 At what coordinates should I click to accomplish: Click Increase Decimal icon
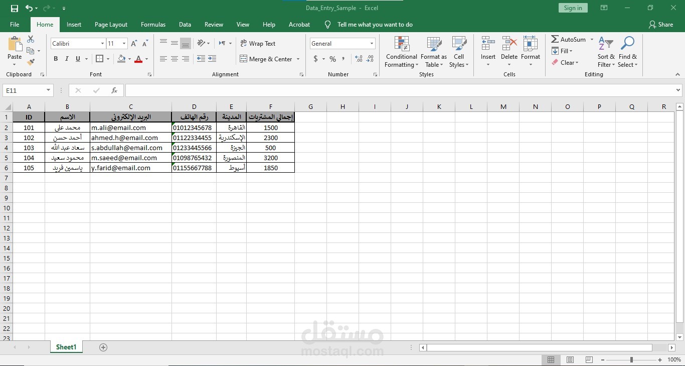[359, 59]
